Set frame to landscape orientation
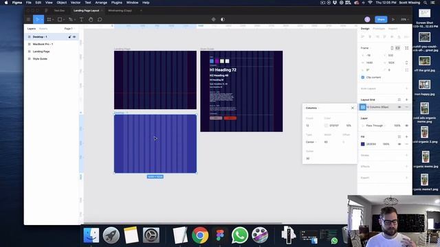440x247 pixels. (x=397, y=48)
